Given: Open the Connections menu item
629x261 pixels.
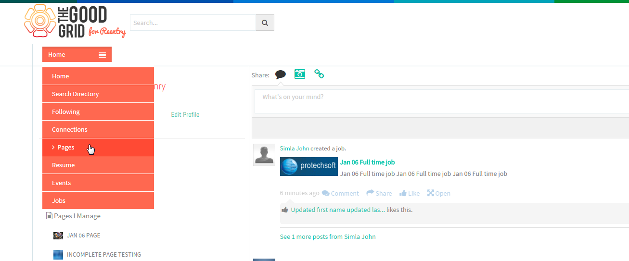Looking at the screenshot, I should [x=98, y=129].
